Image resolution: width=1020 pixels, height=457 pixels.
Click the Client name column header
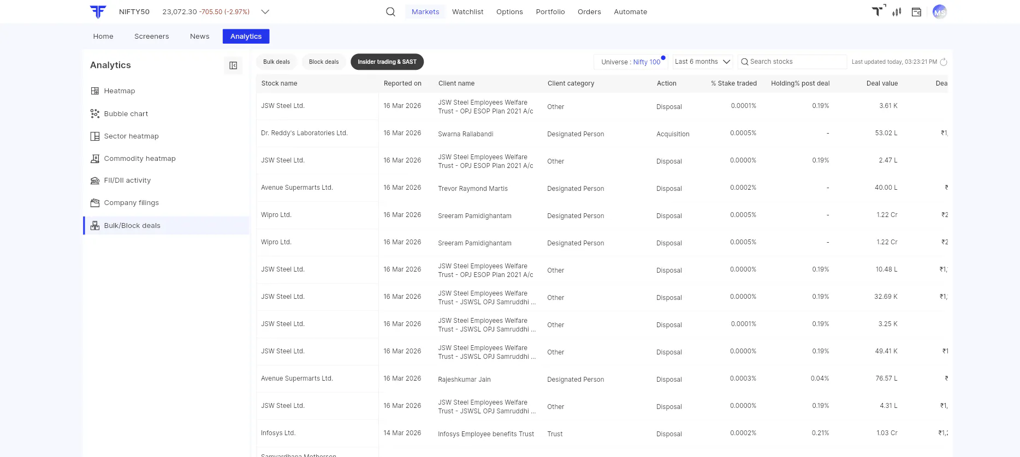[x=456, y=83]
